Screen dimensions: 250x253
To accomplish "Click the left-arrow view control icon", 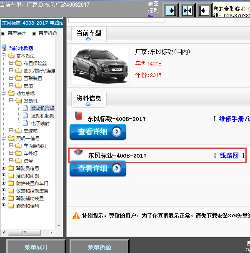I will point(204,11).
